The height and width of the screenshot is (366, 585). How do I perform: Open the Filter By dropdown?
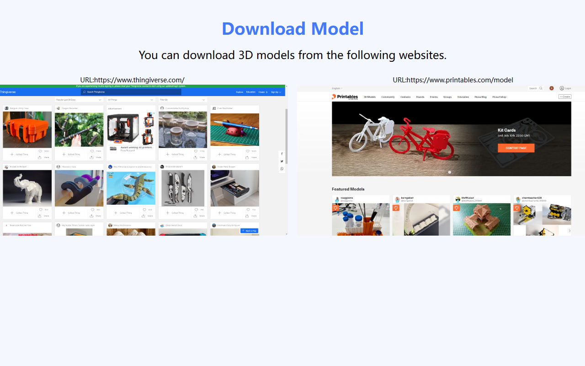pos(182,99)
